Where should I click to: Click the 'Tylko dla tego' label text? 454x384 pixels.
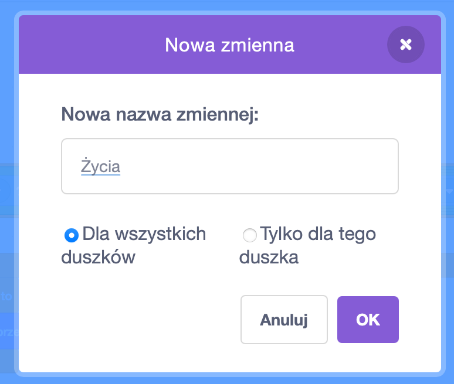coord(319,234)
